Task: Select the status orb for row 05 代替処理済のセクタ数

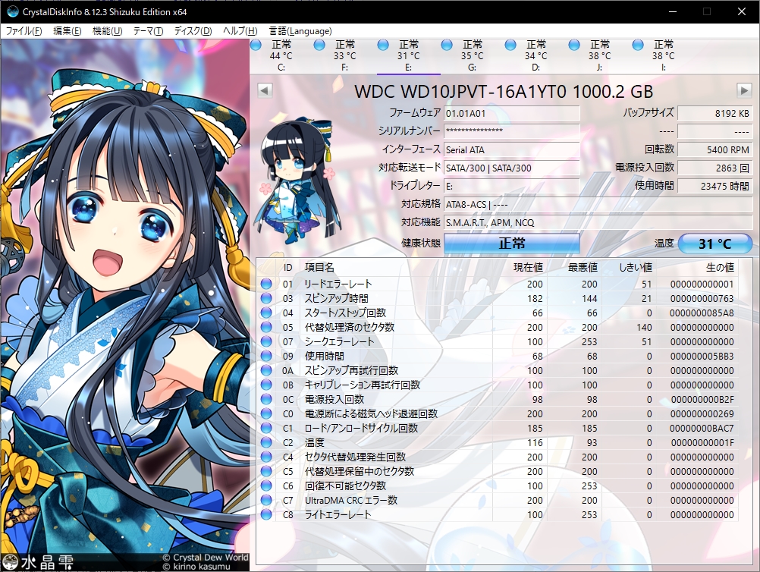Action: (x=266, y=327)
